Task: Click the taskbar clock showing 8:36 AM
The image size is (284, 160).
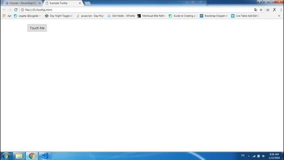Action: [274, 156]
